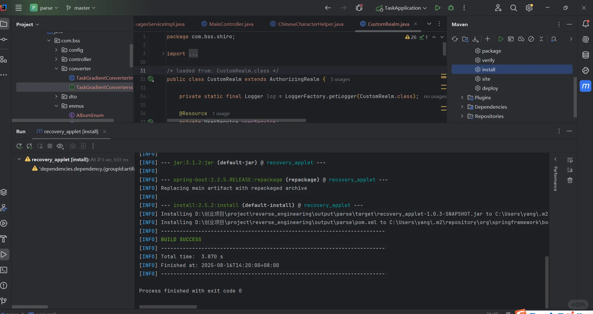Screen dimensions: 593x314
Task: Toggle Skip Tests mode in Maven
Action: (531, 39)
